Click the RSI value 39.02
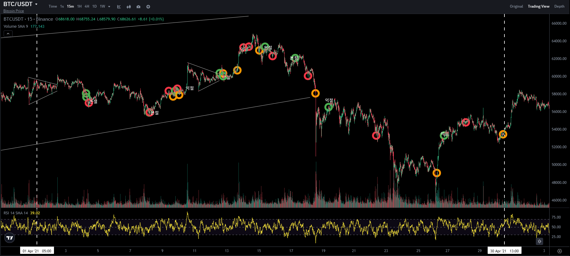 (35, 213)
